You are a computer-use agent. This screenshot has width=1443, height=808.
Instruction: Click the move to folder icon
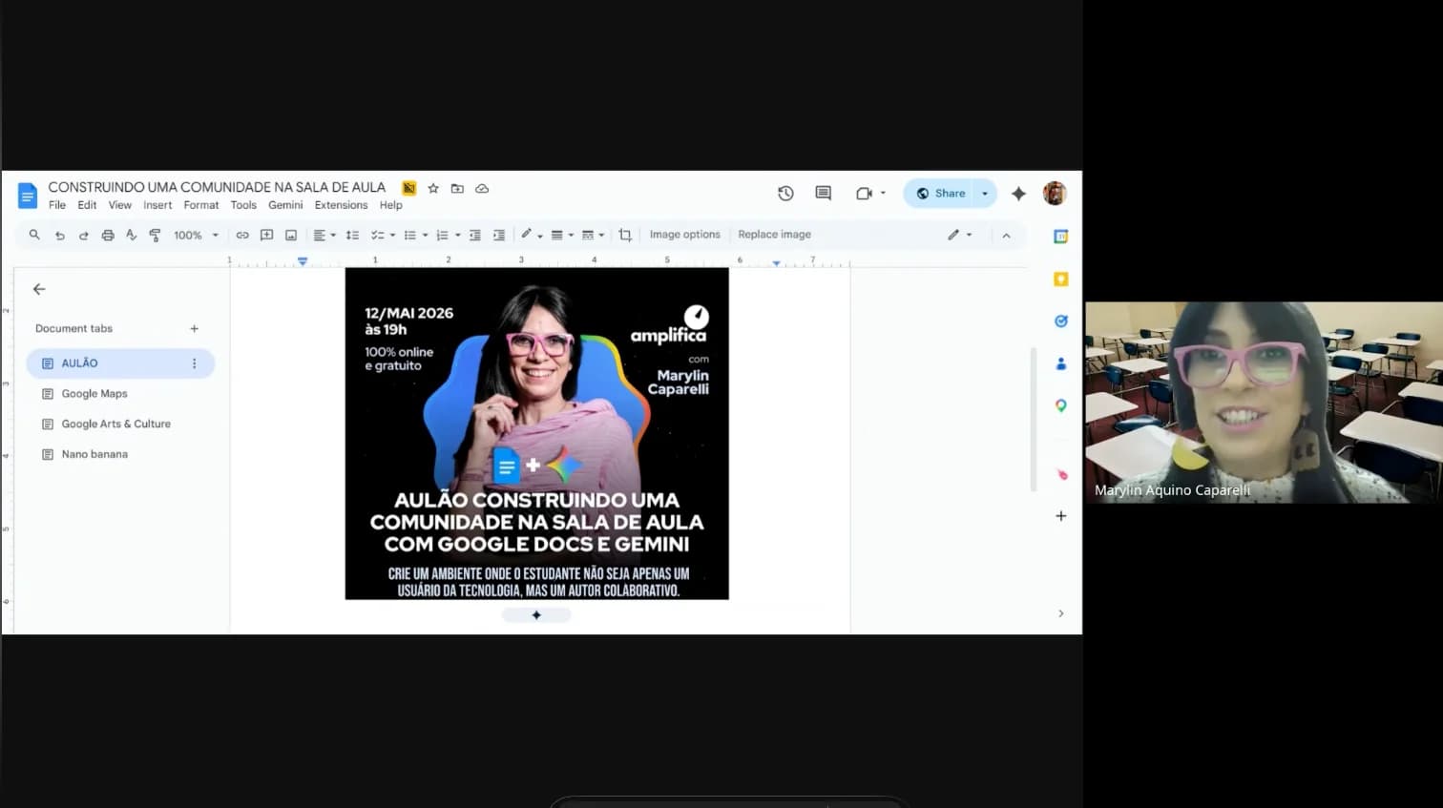457,189
